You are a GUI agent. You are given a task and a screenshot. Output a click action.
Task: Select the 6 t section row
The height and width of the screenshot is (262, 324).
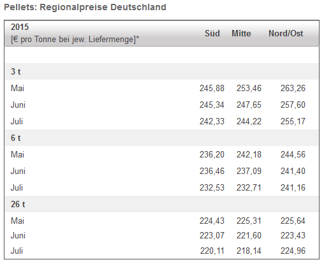point(161,138)
